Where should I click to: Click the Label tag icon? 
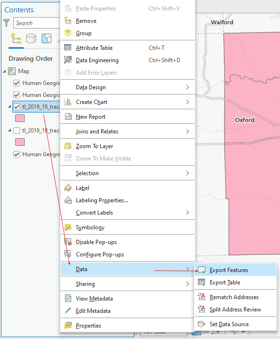[x=68, y=188]
